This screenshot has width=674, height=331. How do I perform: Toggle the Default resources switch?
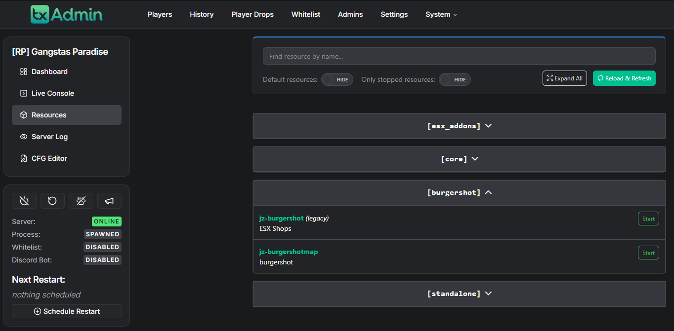pyautogui.click(x=337, y=79)
